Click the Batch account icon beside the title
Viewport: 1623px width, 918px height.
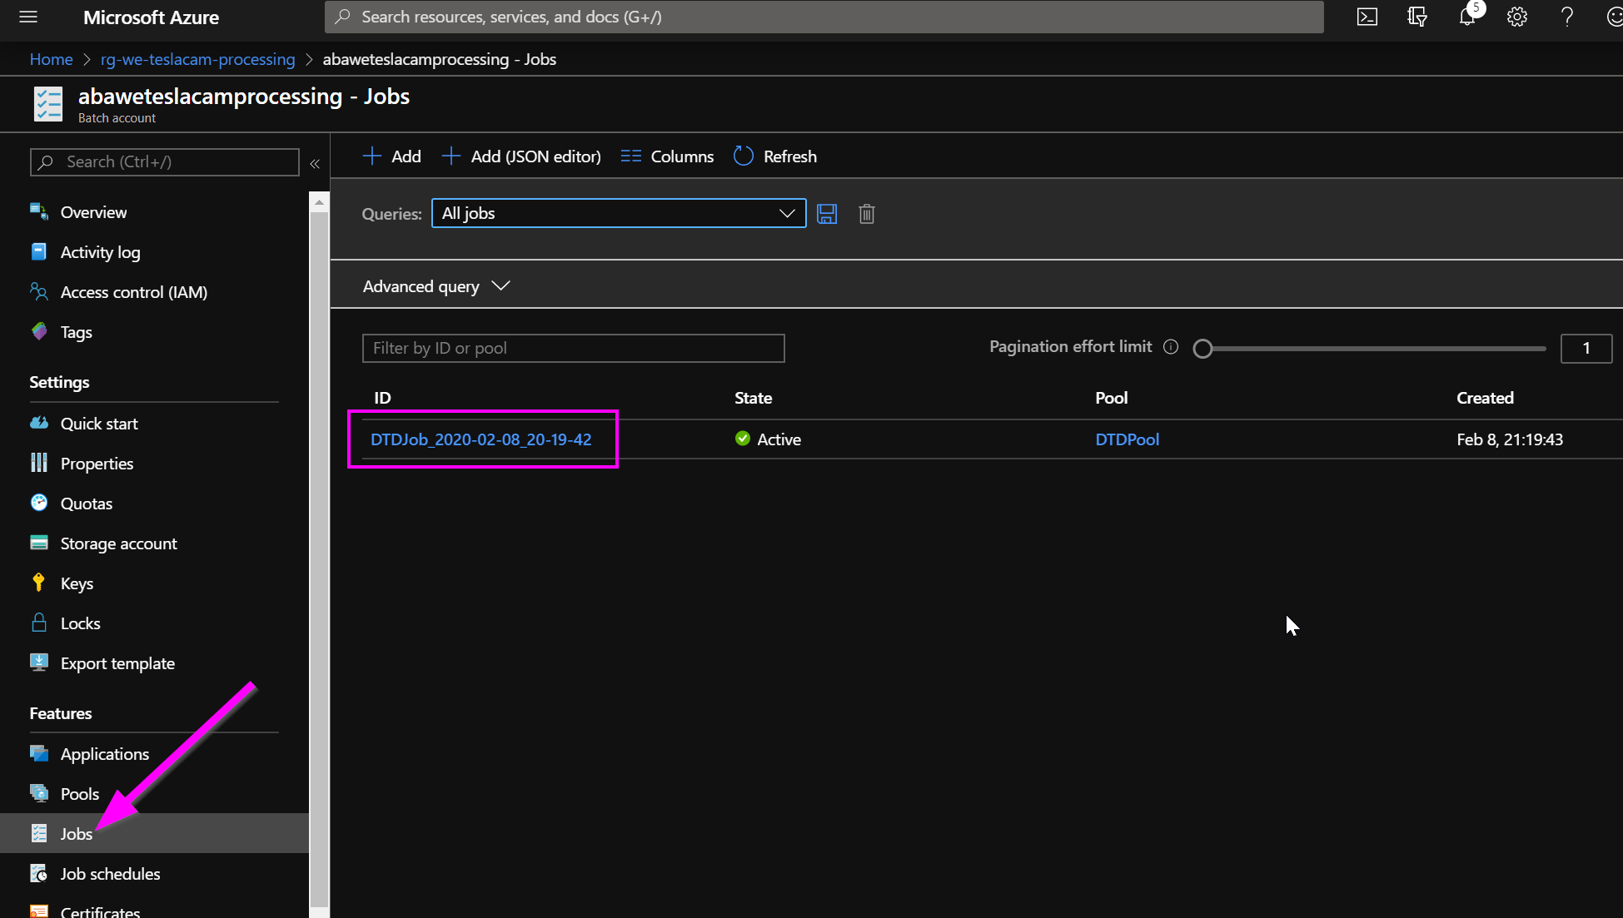(x=48, y=104)
